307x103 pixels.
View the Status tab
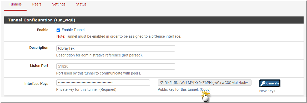pyautogui.click(x=81, y=4)
